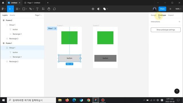Open shape tools dropdown arrow
Image resolution: width=183 pixels, height=103 pixels.
[26, 9]
